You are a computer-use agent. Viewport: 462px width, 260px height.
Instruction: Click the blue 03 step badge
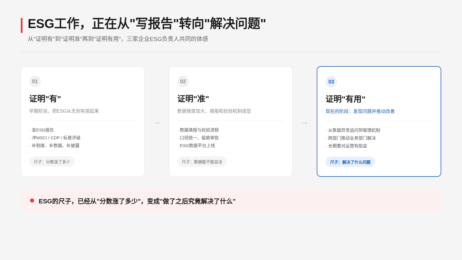331,82
